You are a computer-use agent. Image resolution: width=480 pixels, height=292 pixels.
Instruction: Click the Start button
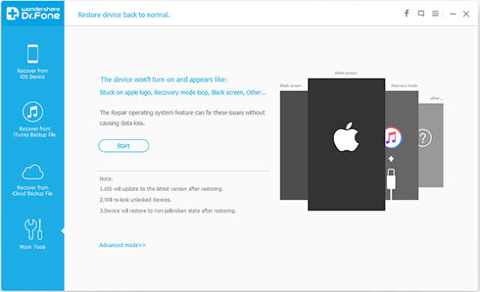124,146
